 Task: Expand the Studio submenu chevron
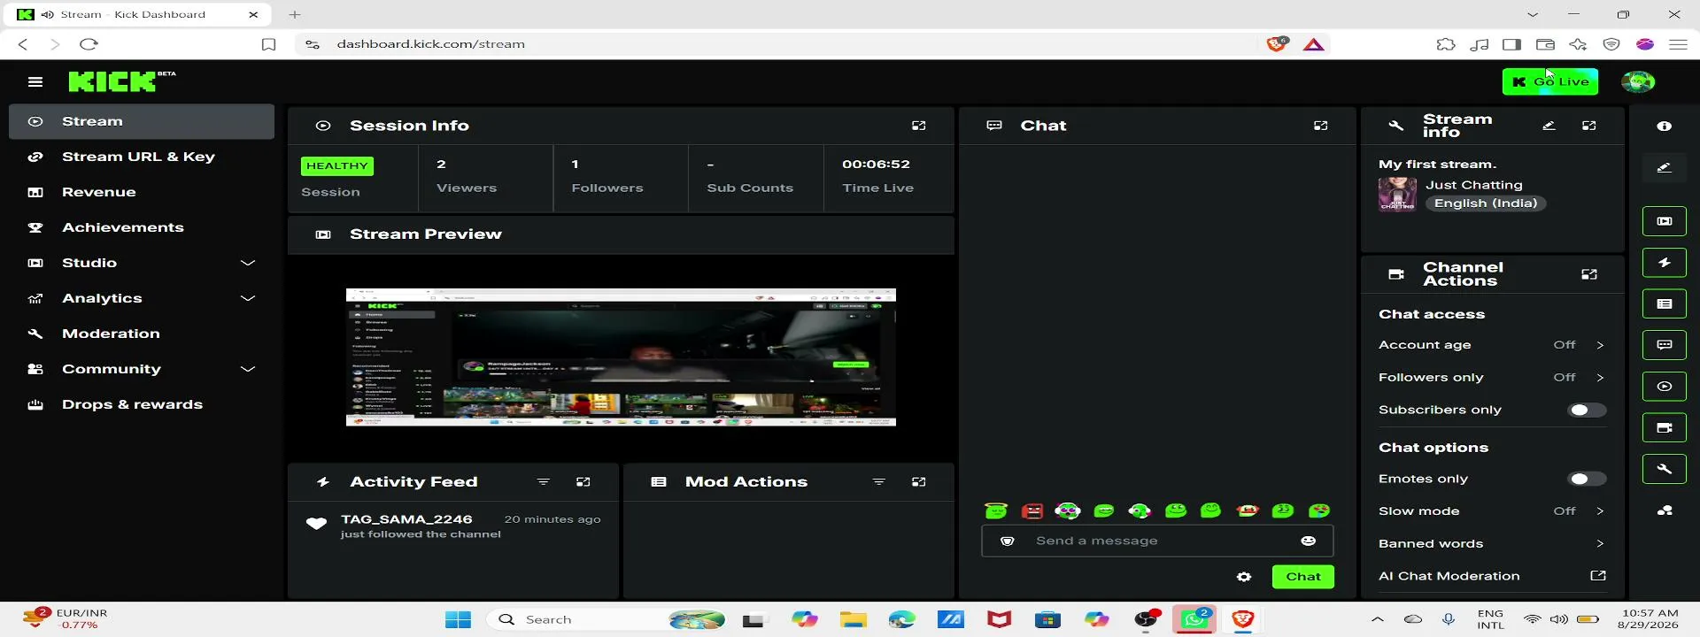pyautogui.click(x=248, y=263)
